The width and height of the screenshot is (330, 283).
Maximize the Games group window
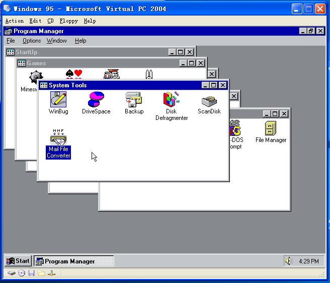pos(192,63)
